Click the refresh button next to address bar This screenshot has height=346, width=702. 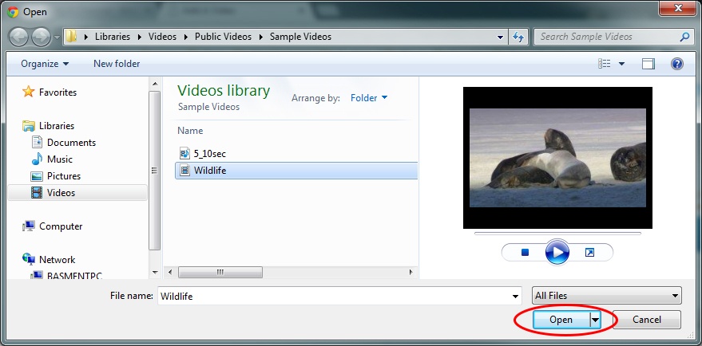point(518,37)
